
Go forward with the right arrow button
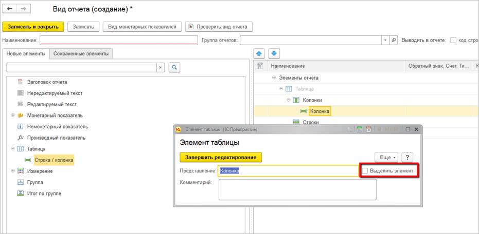(24, 9)
